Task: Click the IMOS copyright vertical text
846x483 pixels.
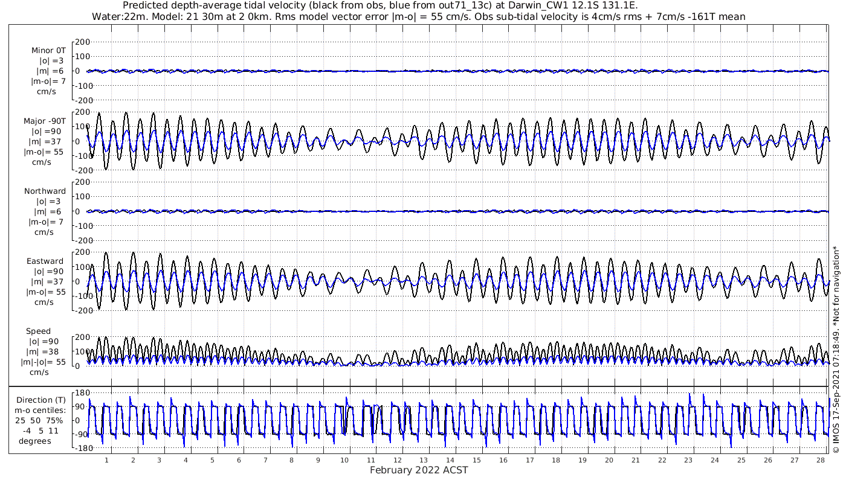Action: pos(836,349)
